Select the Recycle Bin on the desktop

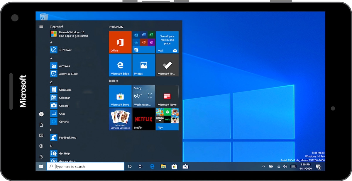pos(43,16)
